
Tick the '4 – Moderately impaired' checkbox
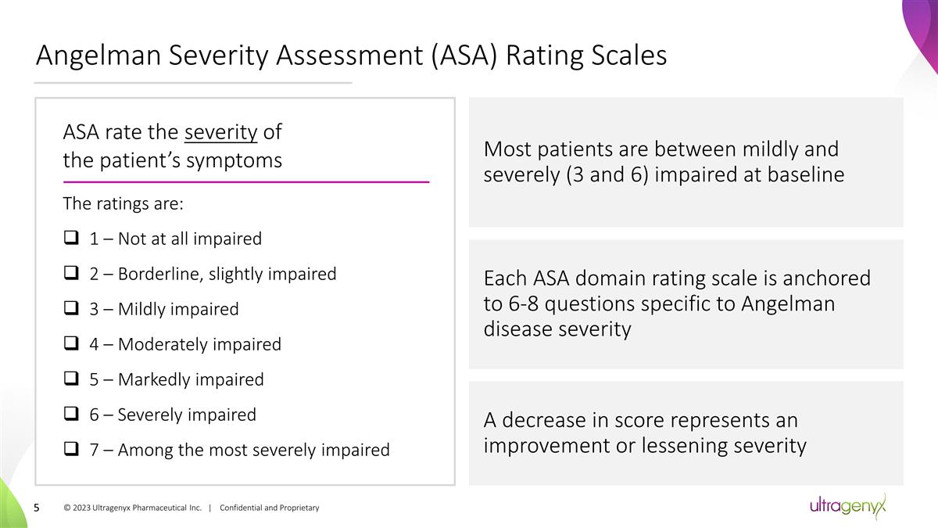70,344
